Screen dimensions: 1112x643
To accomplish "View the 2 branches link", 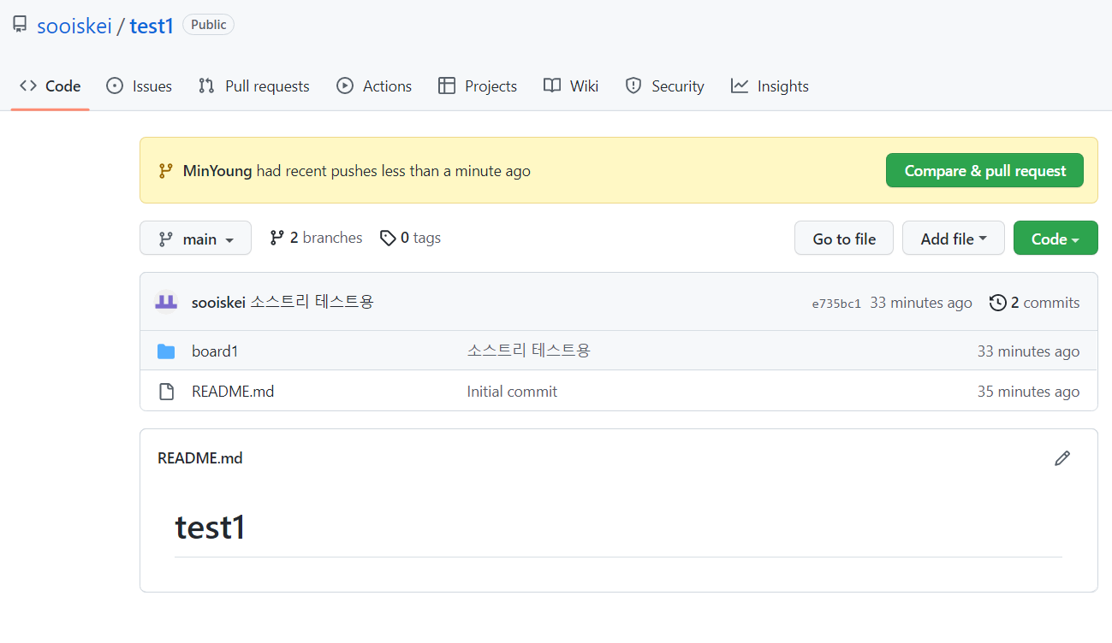I will pos(316,238).
